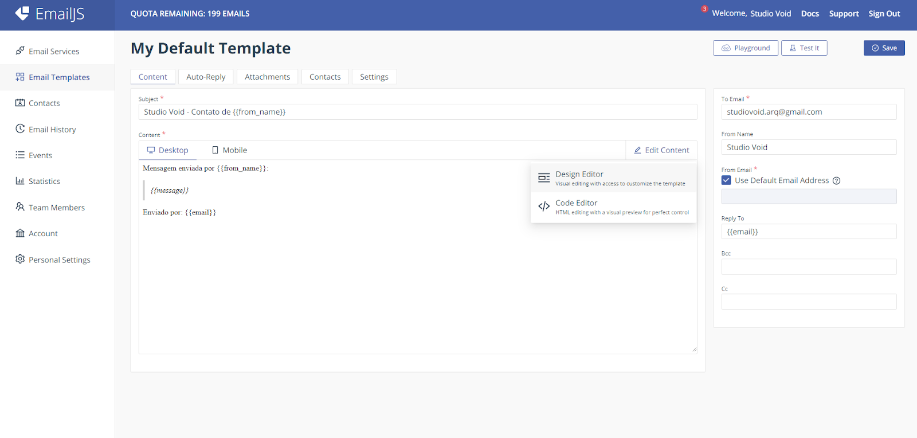Click the Studio Void account name
The width and height of the screenshot is (917, 438).
(x=770, y=14)
